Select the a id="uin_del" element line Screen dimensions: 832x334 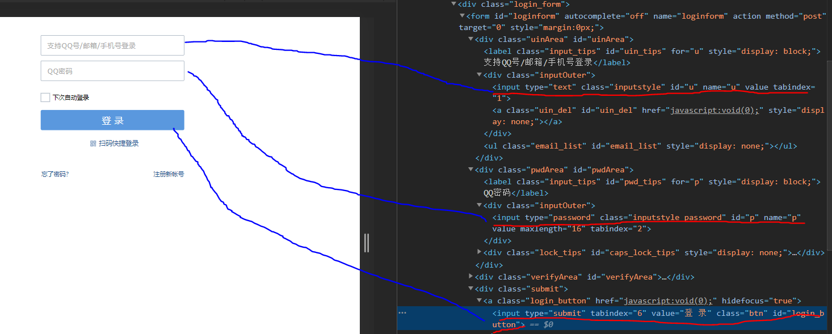[x=658, y=116]
